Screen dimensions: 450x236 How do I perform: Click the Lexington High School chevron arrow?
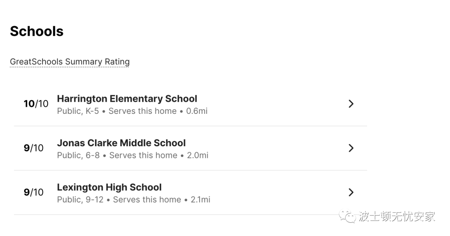pyautogui.click(x=351, y=192)
